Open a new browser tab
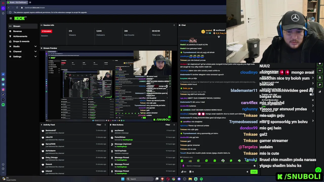This screenshot has width=324, height=182. click(x=30, y=2)
